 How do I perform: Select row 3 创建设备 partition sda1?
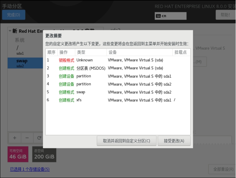click(118, 76)
